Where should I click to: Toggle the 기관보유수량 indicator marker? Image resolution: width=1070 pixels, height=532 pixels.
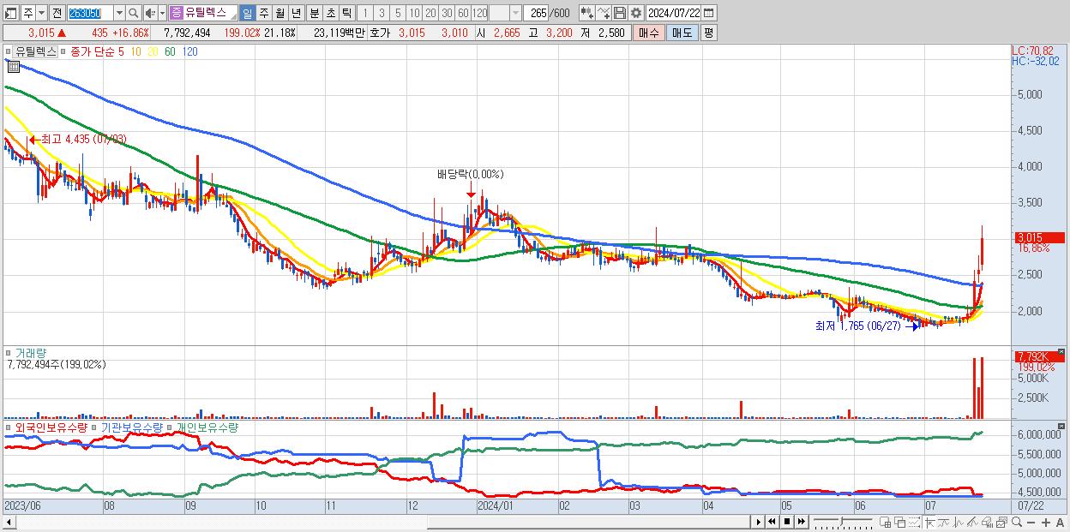point(95,427)
